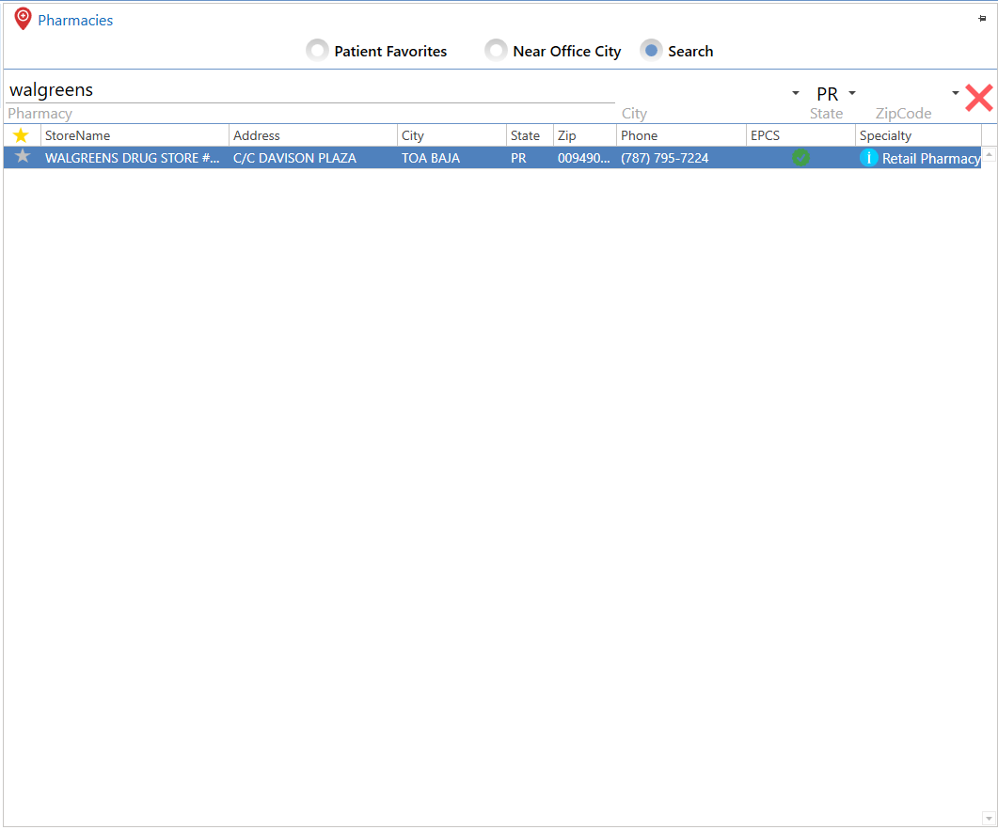
Task: Click the pharmacy name field containing walgreens
Action: tap(310, 89)
